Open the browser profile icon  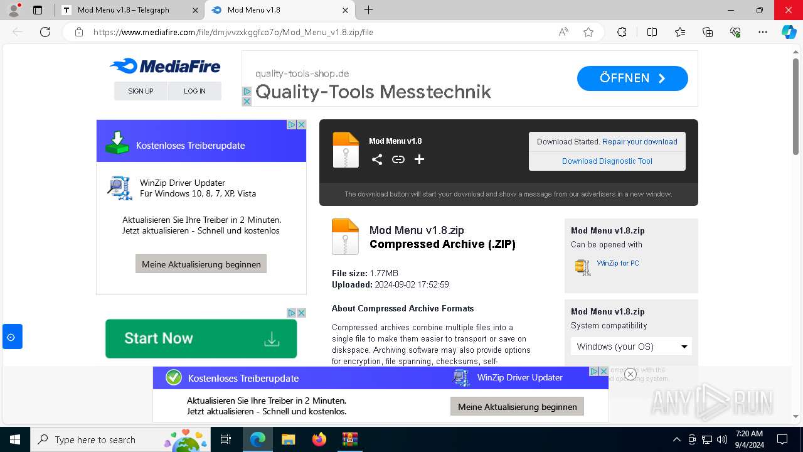pyautogui.click(x=14, y=10)
